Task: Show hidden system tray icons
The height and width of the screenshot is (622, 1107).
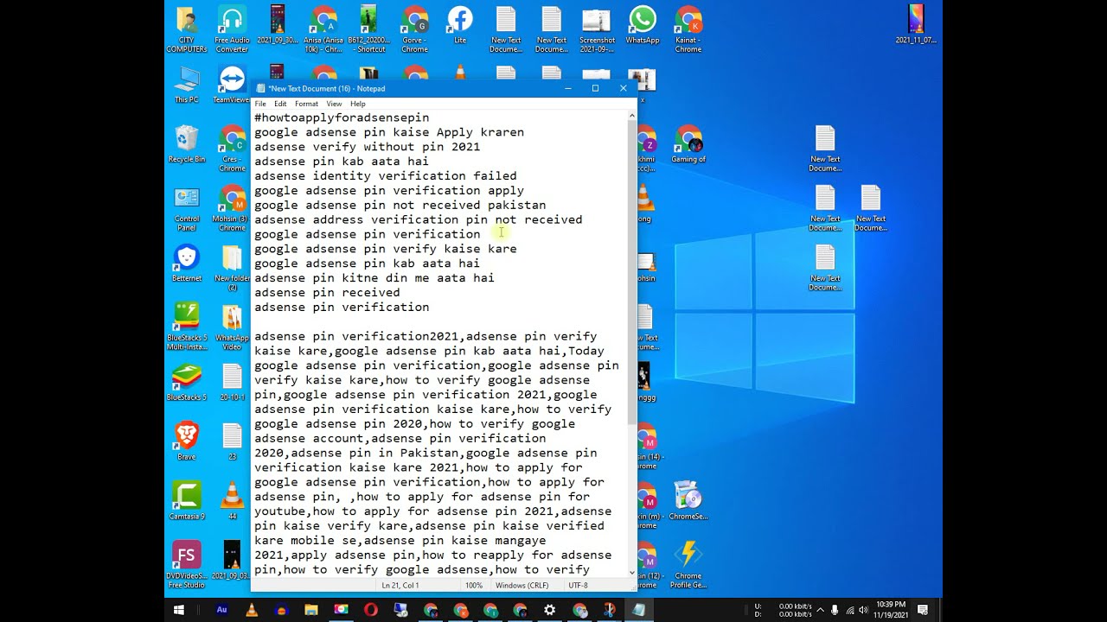Action: pyautogui.click(x=820, y=610)
